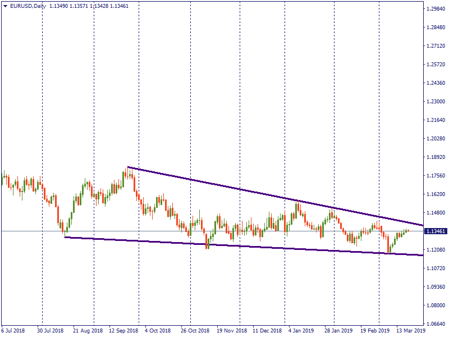This screenshot has height=337, width=449.
Task: Click the 19 Nov 2018 date label
Action: pyautogui.click(x=232, y=331)
